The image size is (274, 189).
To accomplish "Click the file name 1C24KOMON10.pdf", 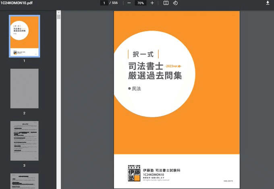I will (x=17, y=3).
